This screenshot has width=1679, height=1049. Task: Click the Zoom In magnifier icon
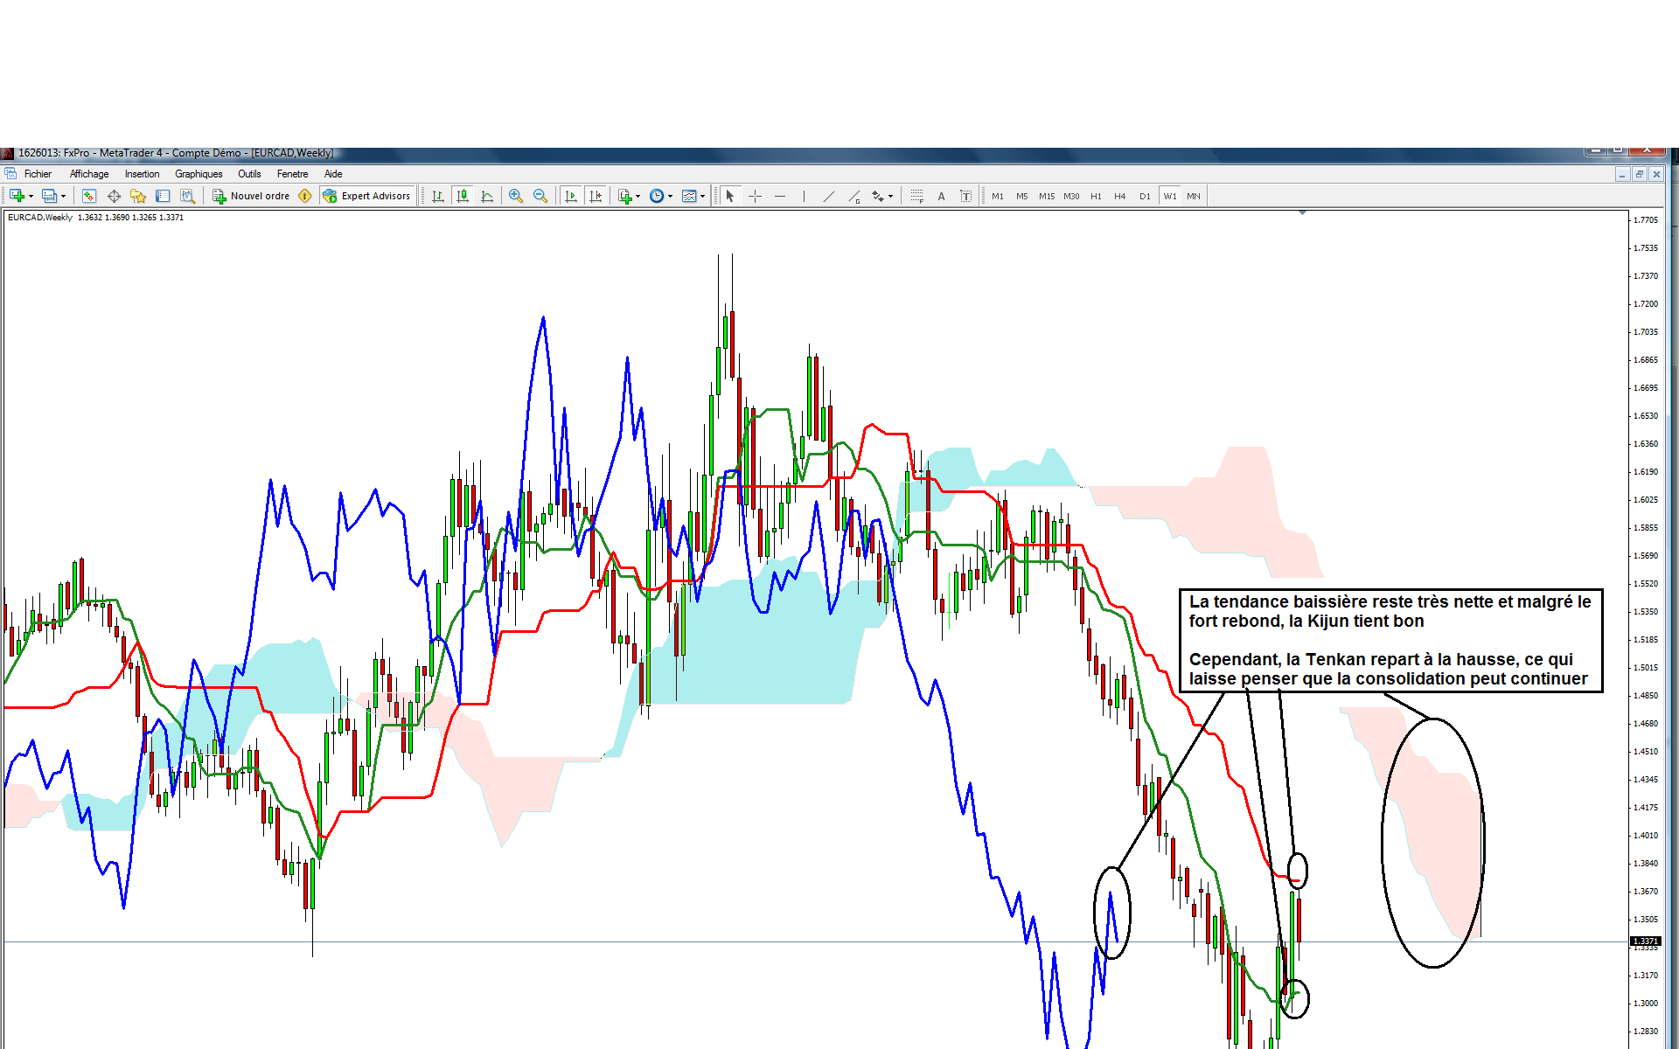click(x=516, y=196)
